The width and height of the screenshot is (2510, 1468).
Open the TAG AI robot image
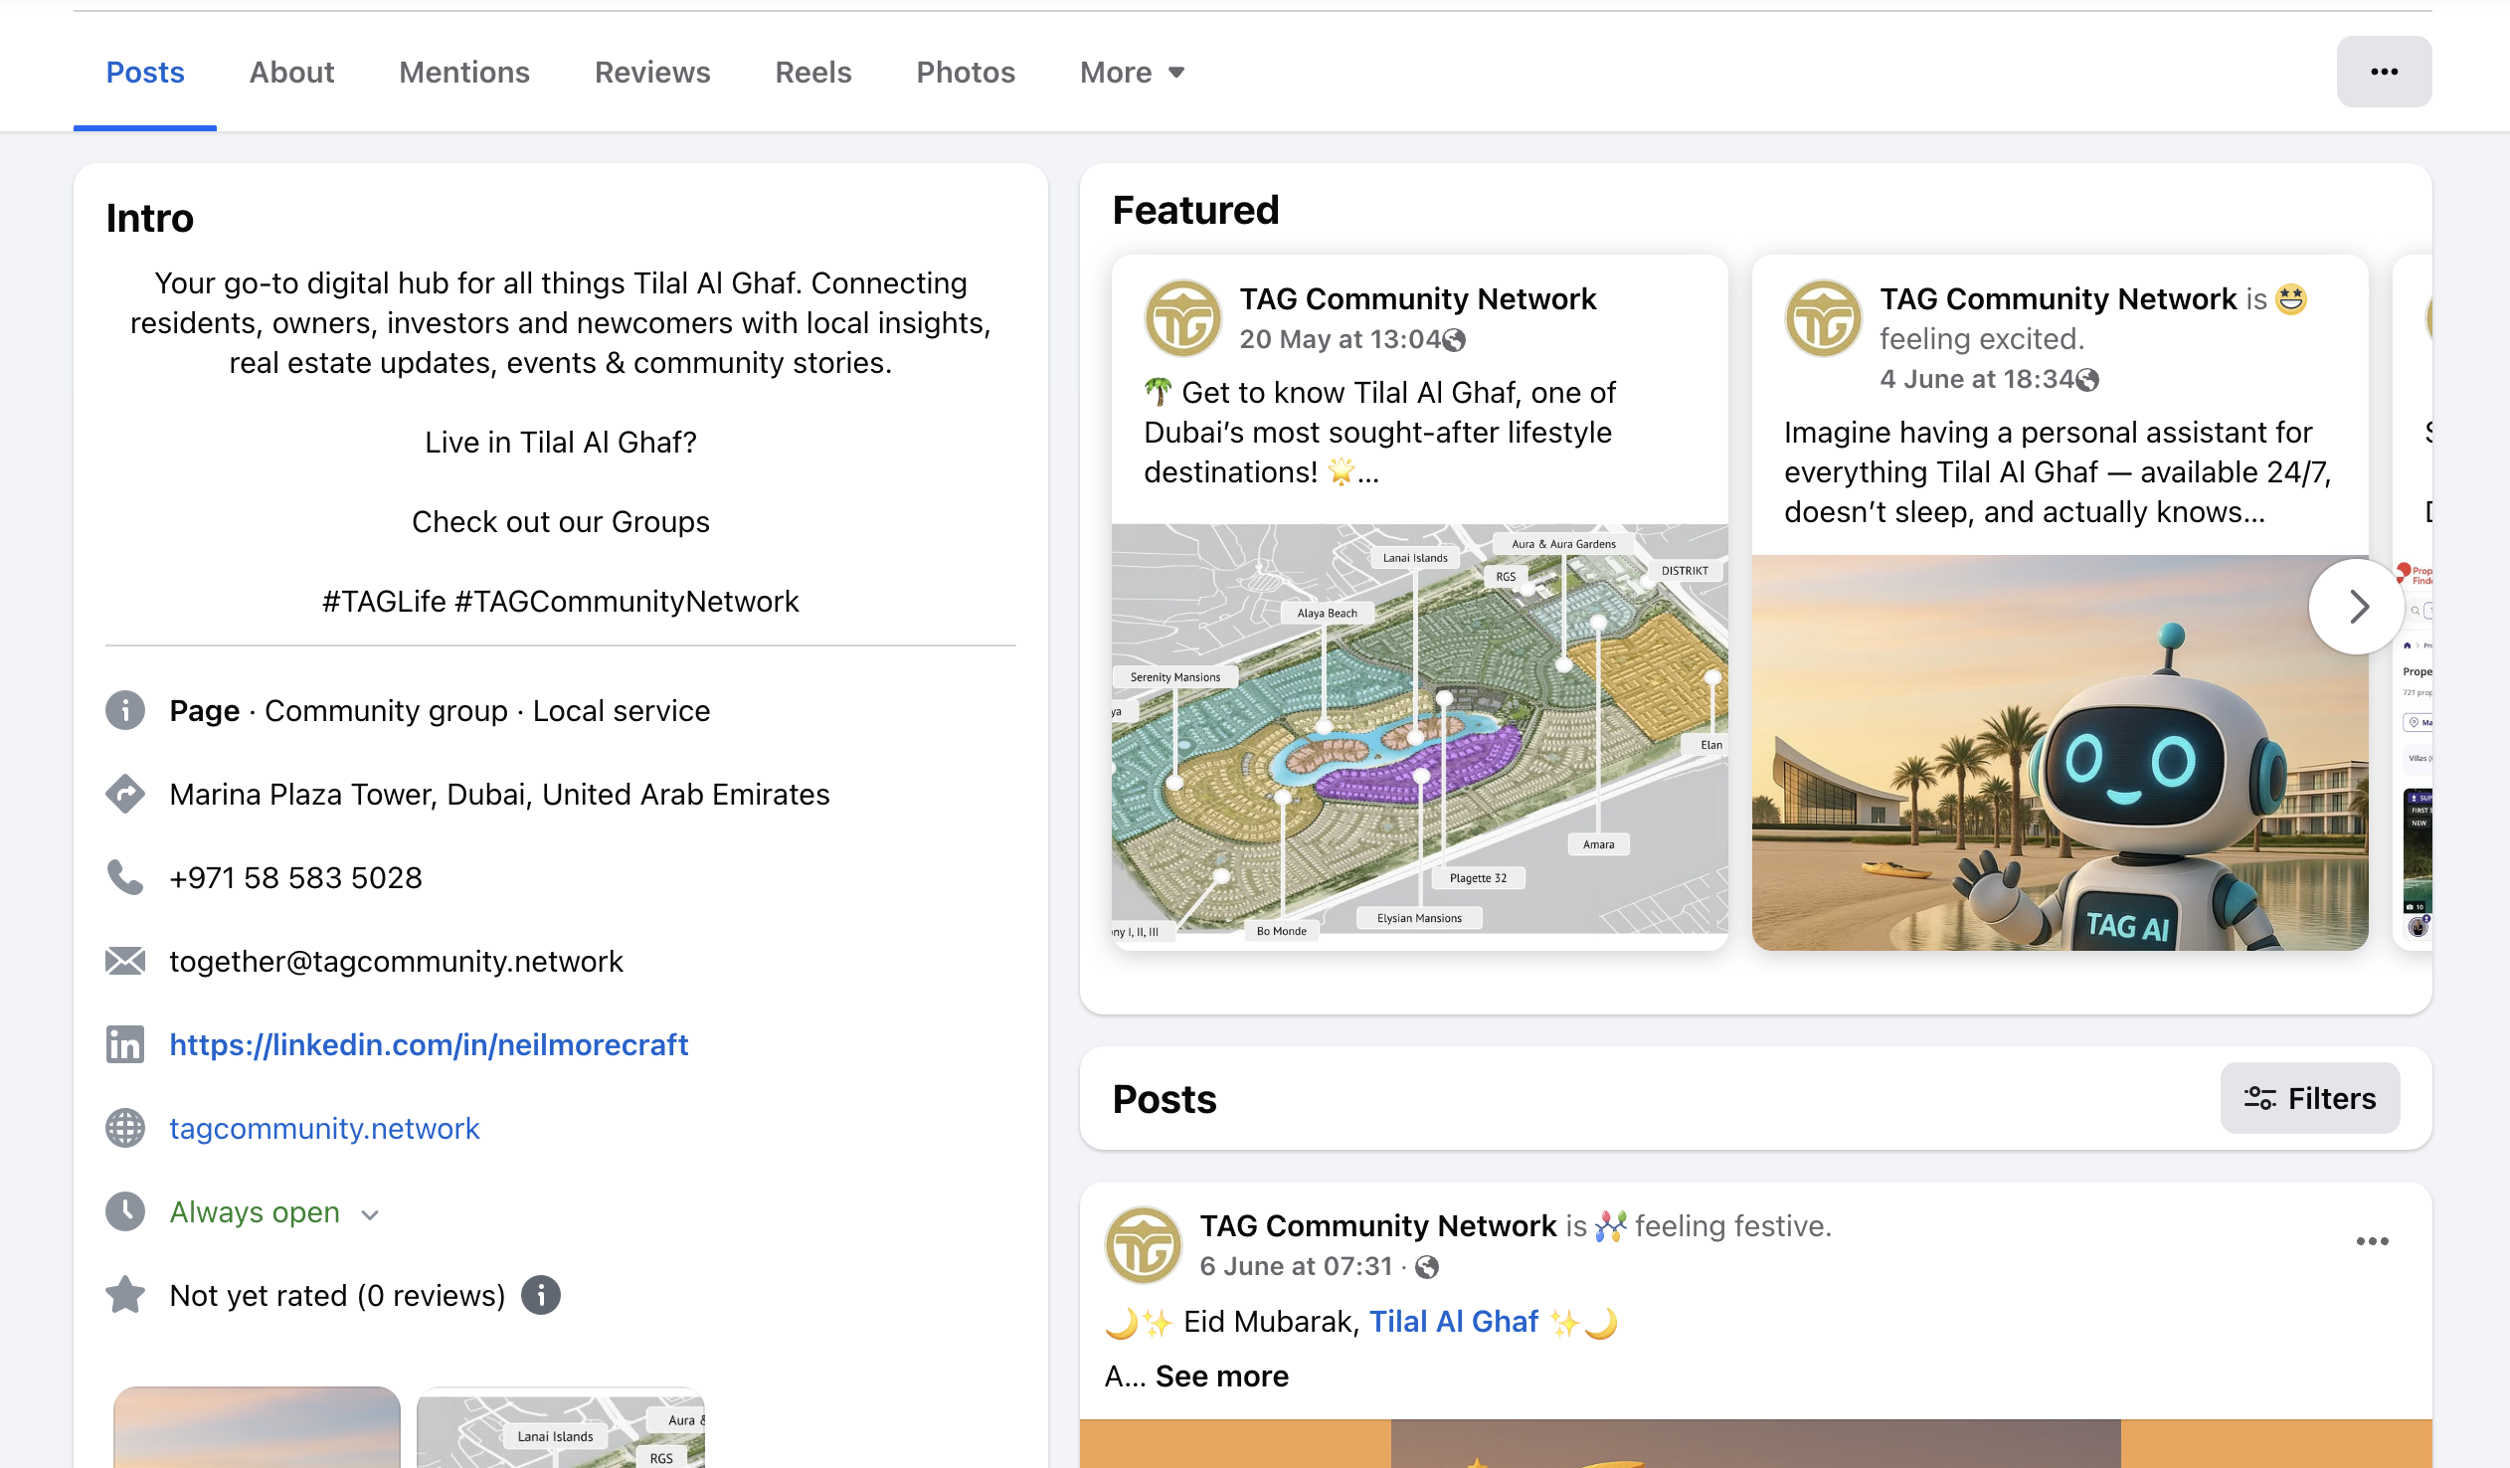(x=2060, y=753)
